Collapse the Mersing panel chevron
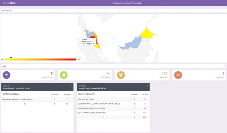The image size is (227, 133). pyautogui.click(x=147, y=86)
